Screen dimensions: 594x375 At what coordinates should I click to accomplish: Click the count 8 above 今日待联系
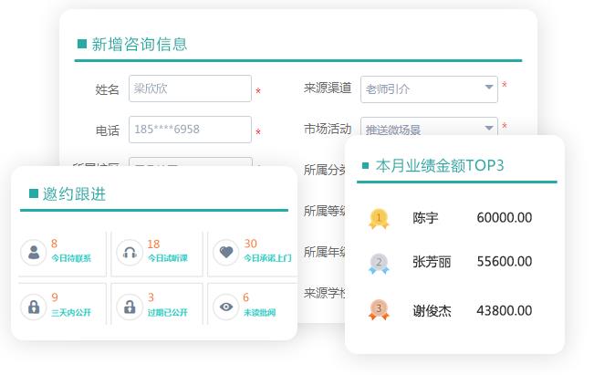coord(54,244)
